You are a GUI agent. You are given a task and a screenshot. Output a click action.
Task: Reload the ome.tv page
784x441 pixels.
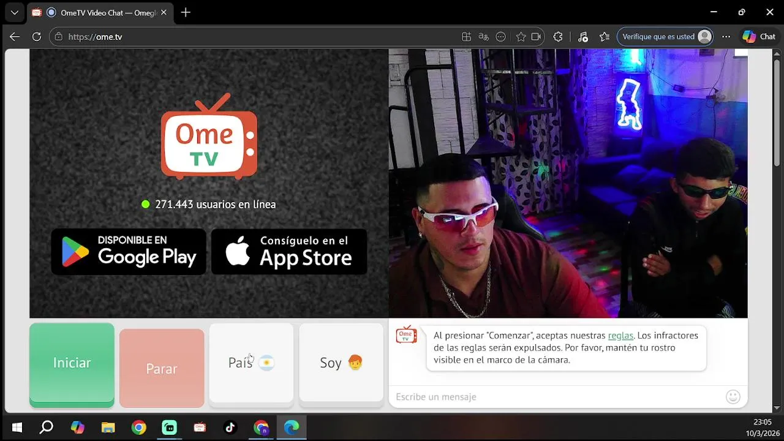[37, 37]
